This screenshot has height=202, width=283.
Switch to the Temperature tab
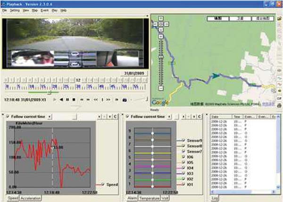(149, 198)
